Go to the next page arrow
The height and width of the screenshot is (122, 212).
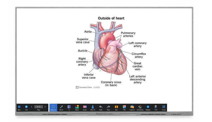coord(45,107)
